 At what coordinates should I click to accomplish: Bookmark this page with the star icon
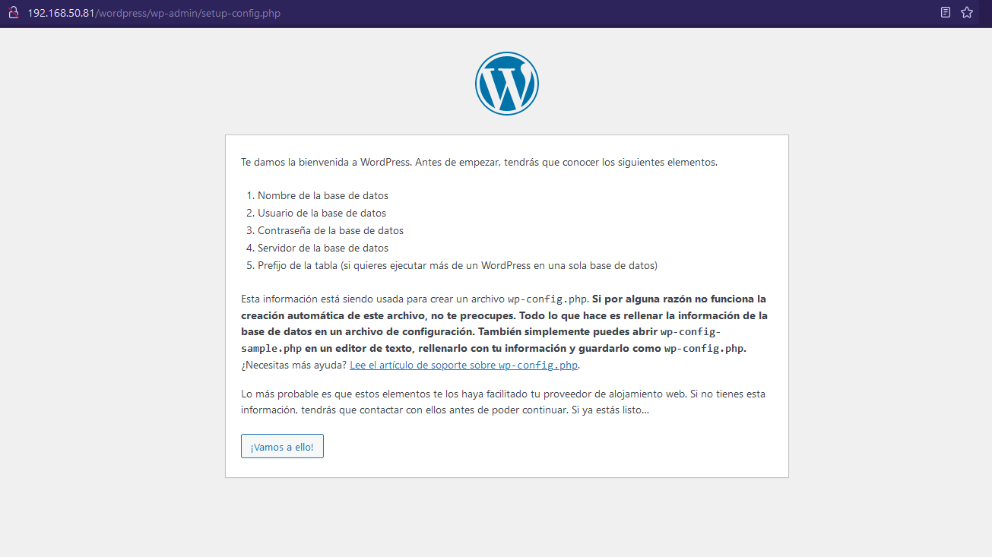967,13
